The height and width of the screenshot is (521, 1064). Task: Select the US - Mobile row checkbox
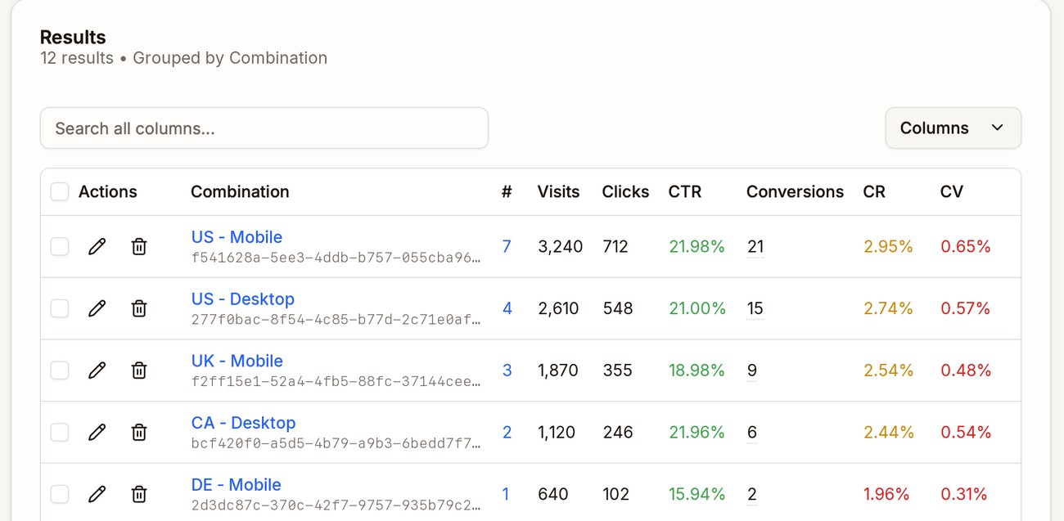60,246
